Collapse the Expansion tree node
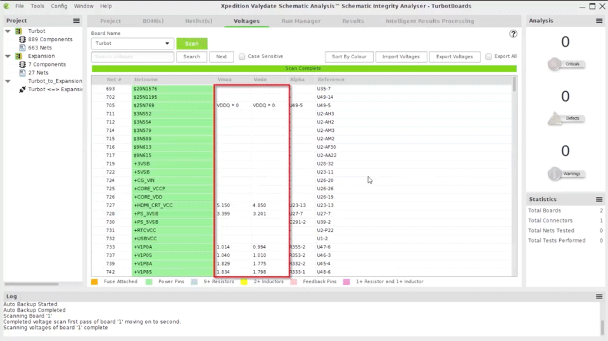Image resolution: width=608 pixels, height=341 pixels. point(8,56)
